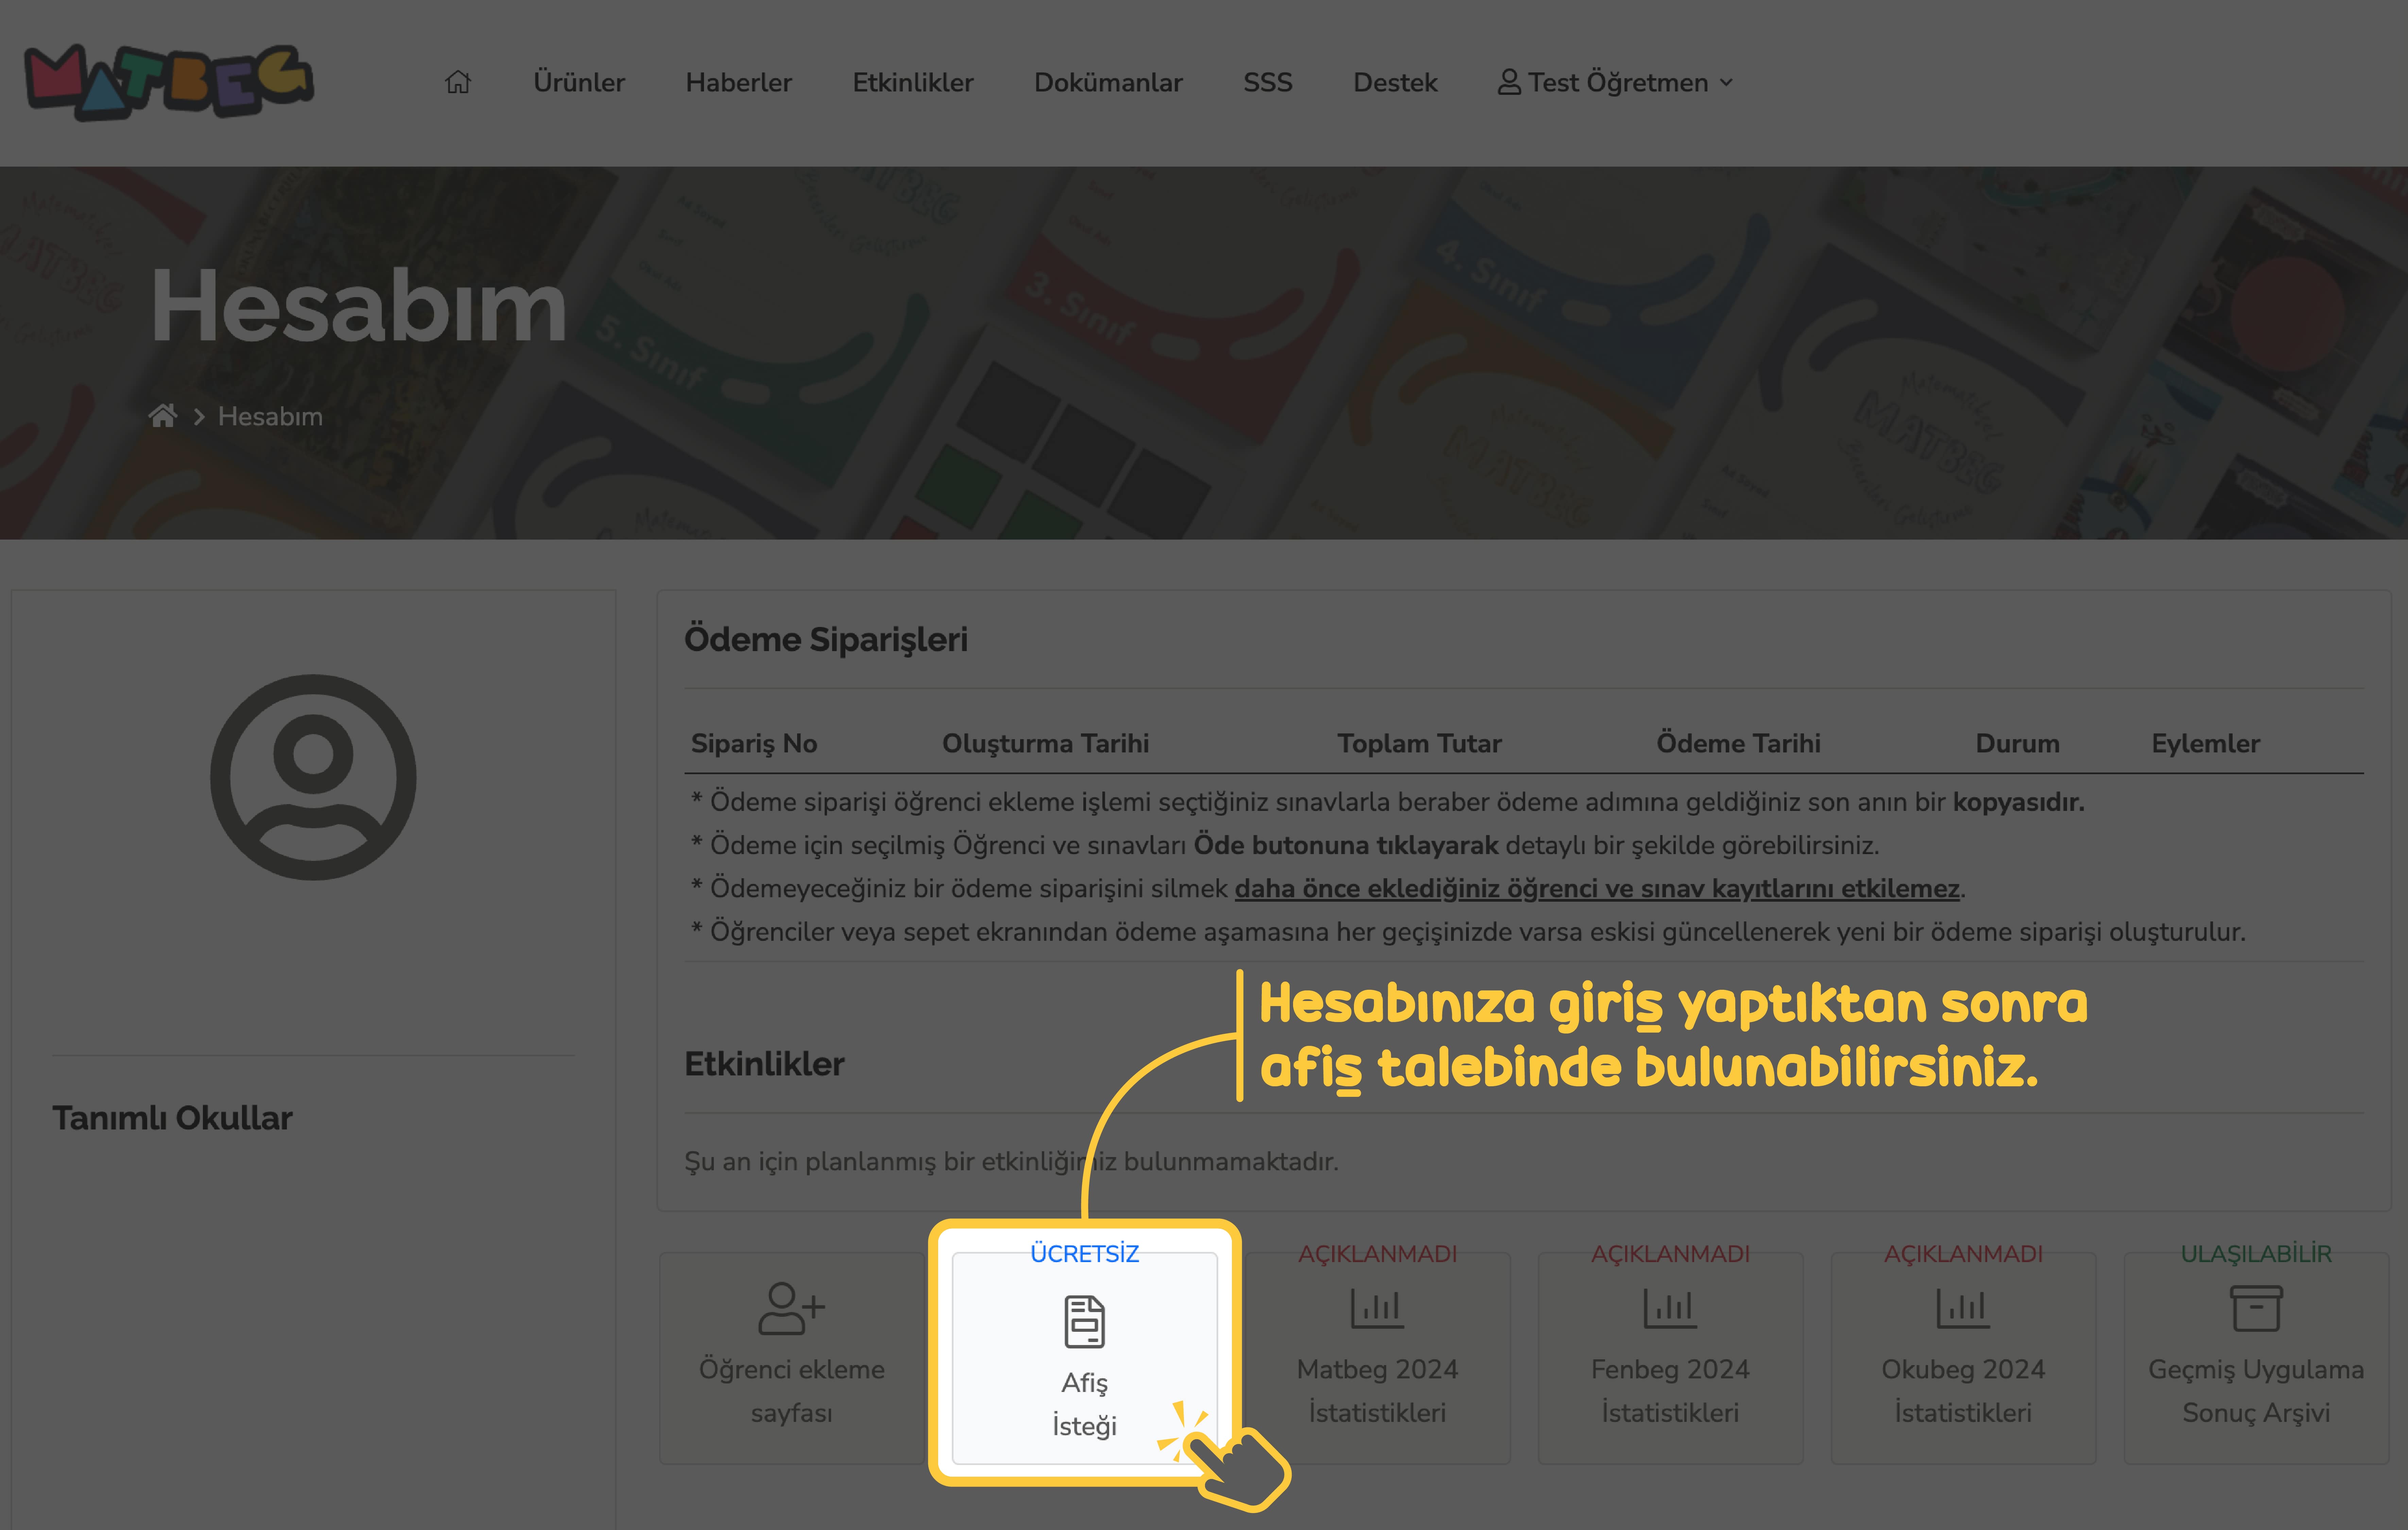
Task: Open Fenbeg 2024 İstatistikleri card
Action: [x=1671, y=1358]
